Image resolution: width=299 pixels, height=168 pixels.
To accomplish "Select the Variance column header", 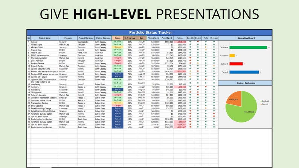I will click(x=180, y=38).
